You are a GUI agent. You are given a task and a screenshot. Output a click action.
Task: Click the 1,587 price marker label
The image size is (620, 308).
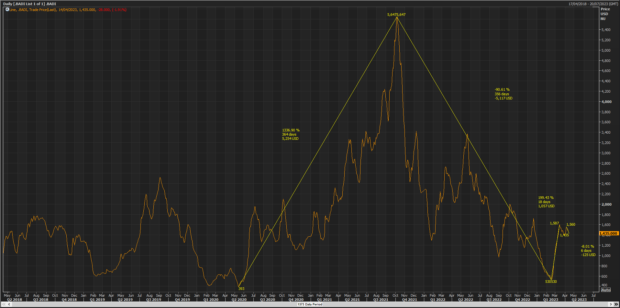[554, 223]
